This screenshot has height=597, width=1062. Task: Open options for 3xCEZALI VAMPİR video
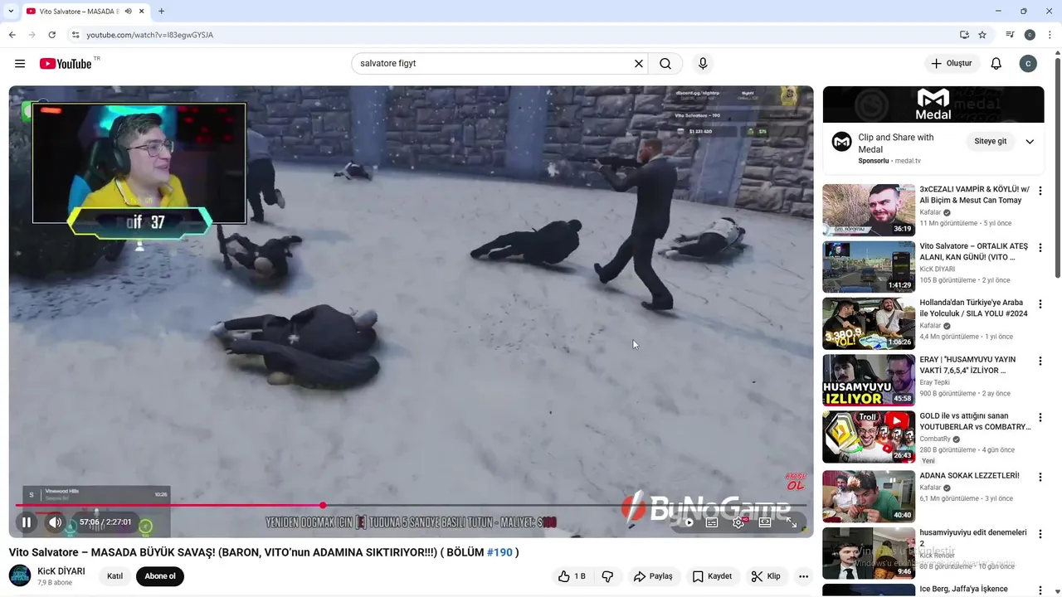coord(1040,191)
